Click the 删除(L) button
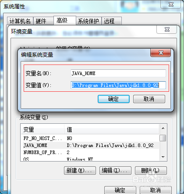 coord(151,170)
